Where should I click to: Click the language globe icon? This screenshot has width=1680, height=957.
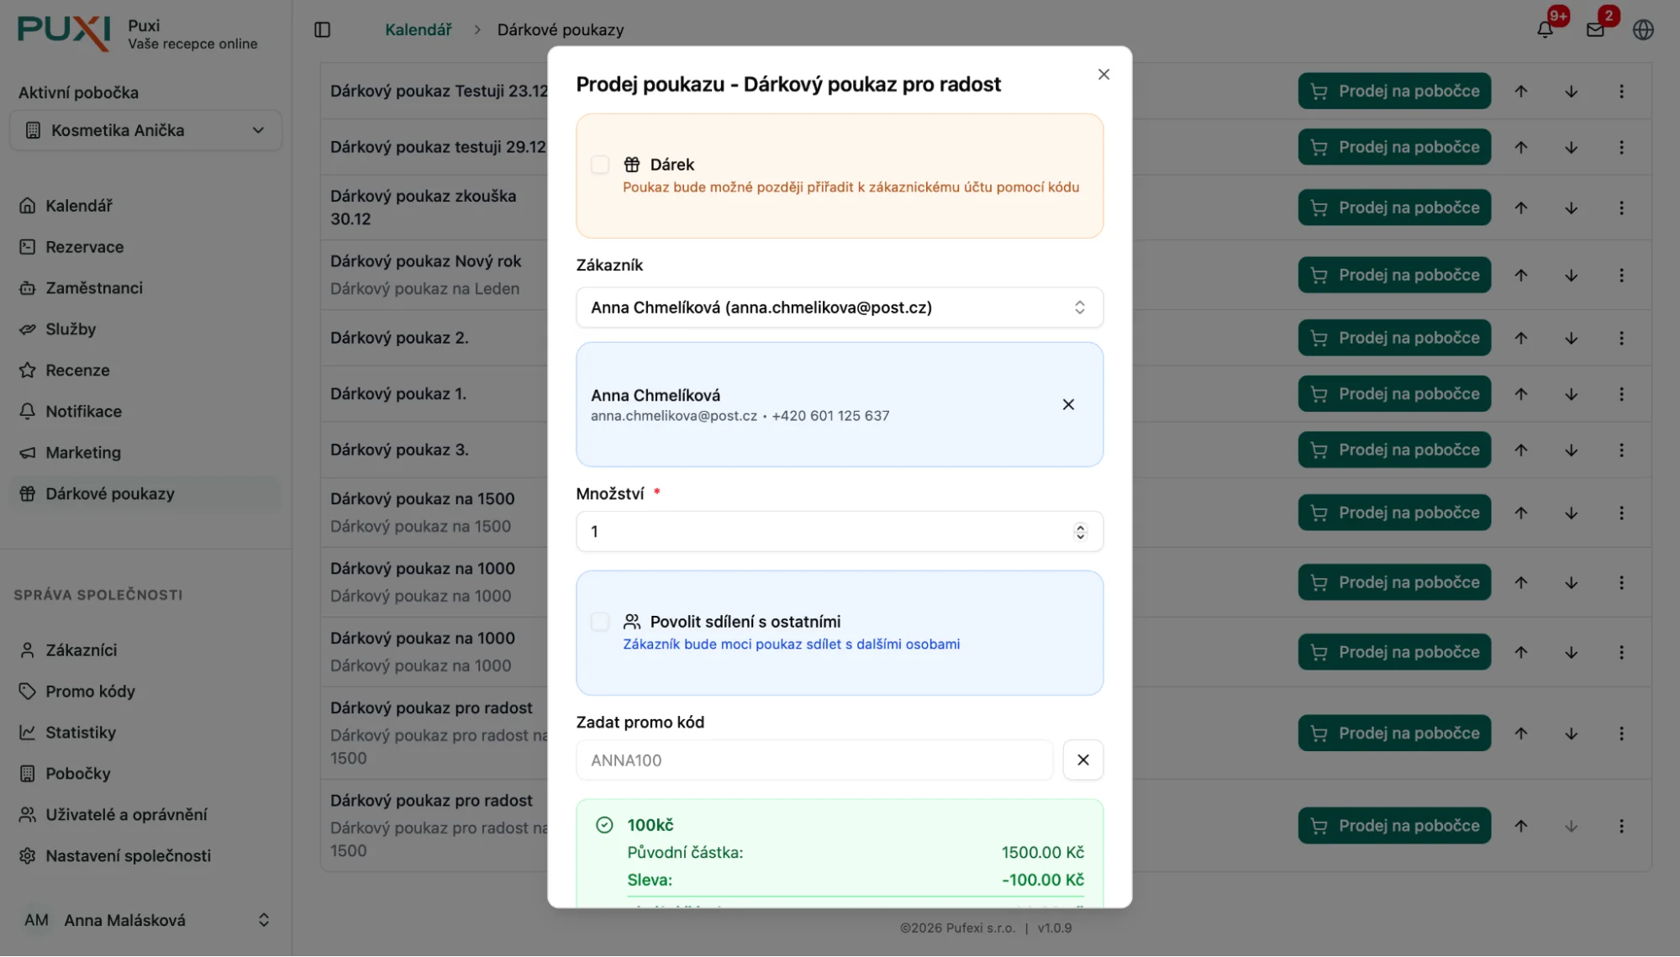click(x=1643, y=29)
